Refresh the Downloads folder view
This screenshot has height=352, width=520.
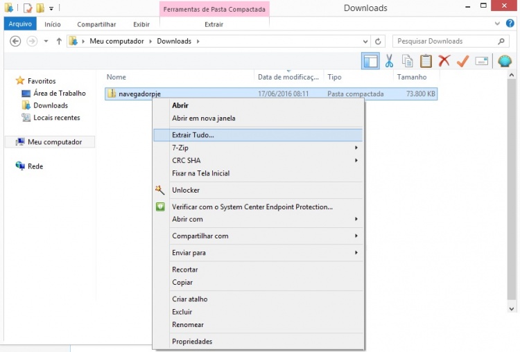click(379, 41)
